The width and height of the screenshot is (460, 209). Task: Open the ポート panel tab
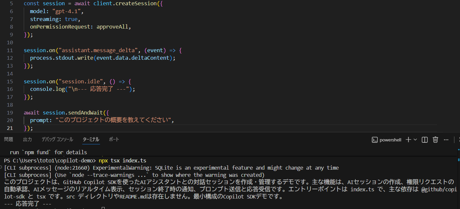tap(114, 139)
